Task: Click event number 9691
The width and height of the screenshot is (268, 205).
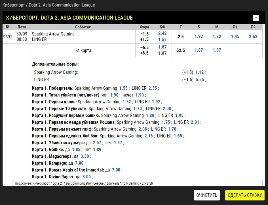Action: click(8, 37)
